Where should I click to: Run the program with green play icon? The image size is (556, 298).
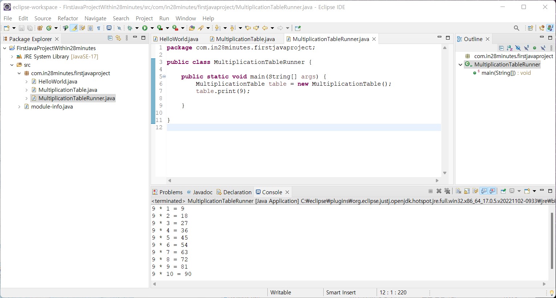(x=145, y=28)
